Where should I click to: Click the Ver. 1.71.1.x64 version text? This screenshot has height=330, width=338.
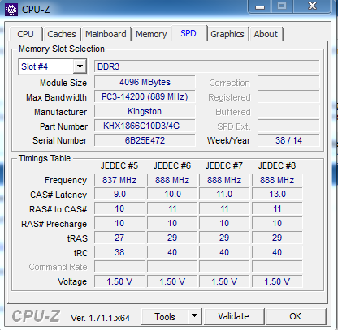coord(100,318)
